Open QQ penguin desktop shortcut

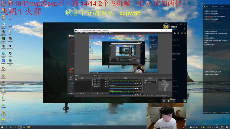[3, 69]
